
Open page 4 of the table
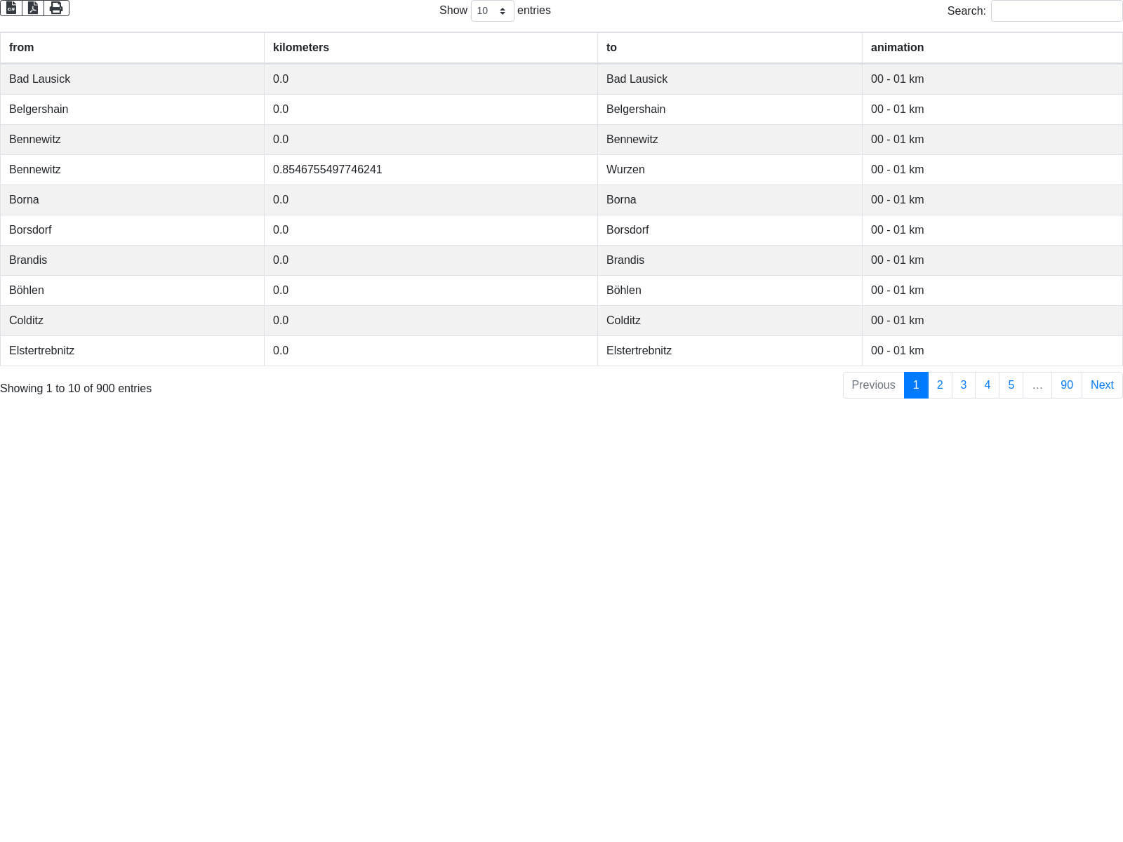[988, 385]
